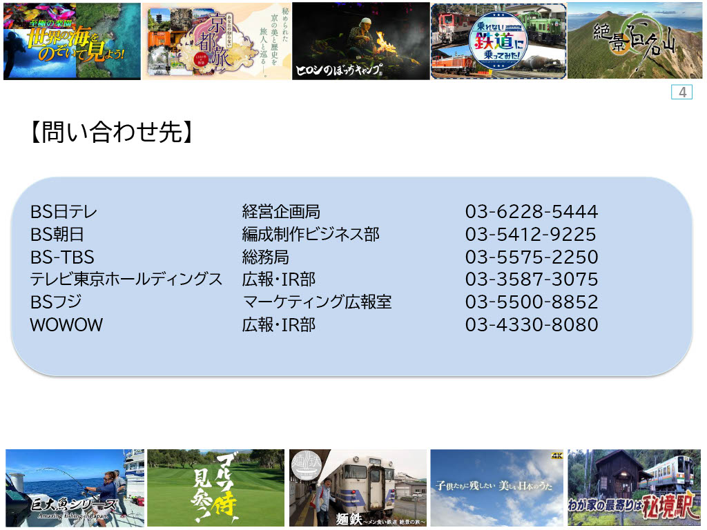Image resolution: width=707 pixels, height=530 pixels.
Task: Click BS朝日 phone number 03-5412-9225
Action: [530, 235]
